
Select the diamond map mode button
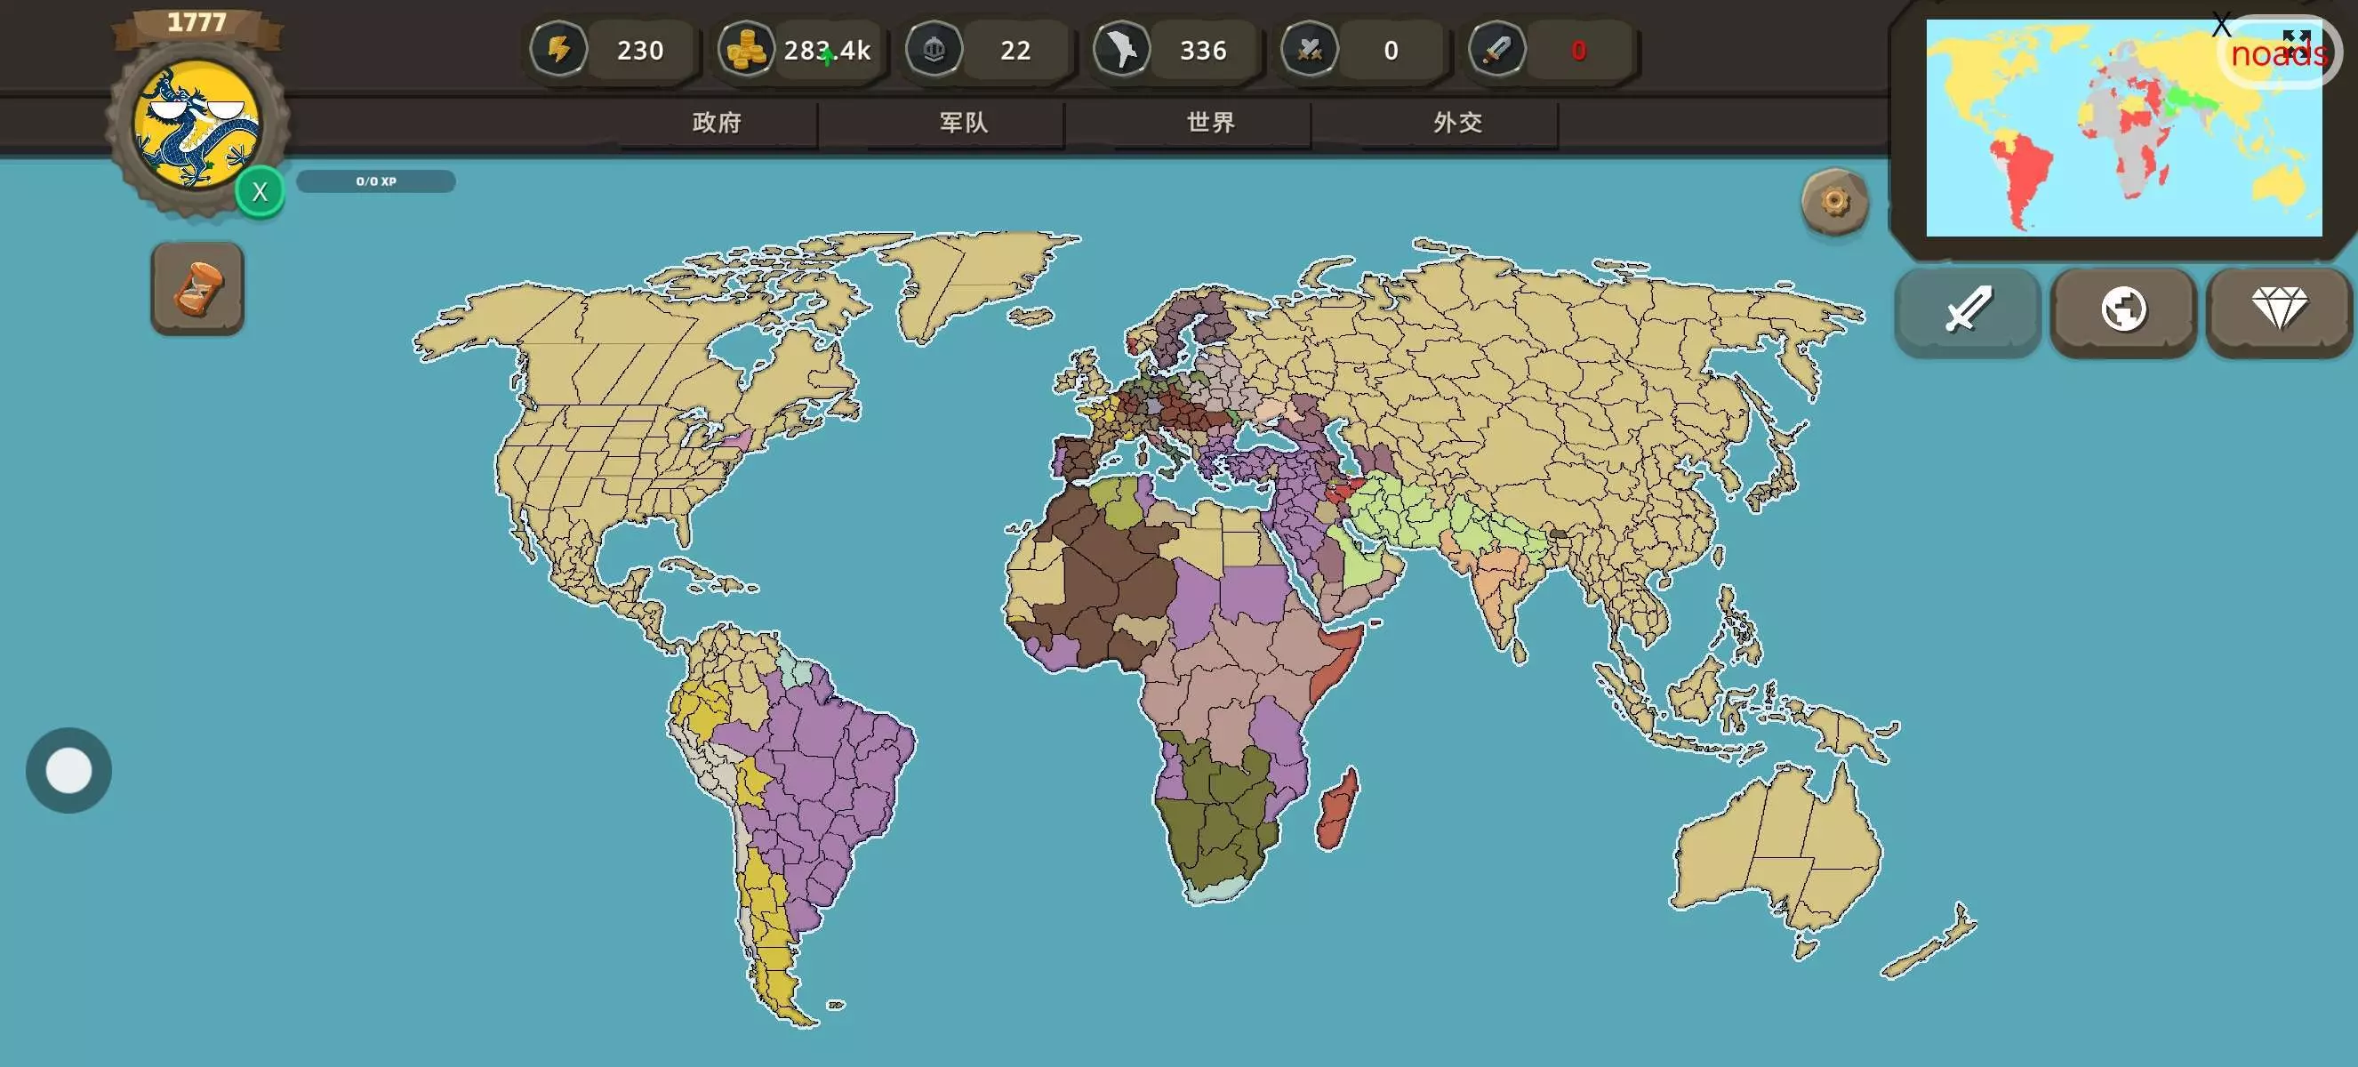2278,309
